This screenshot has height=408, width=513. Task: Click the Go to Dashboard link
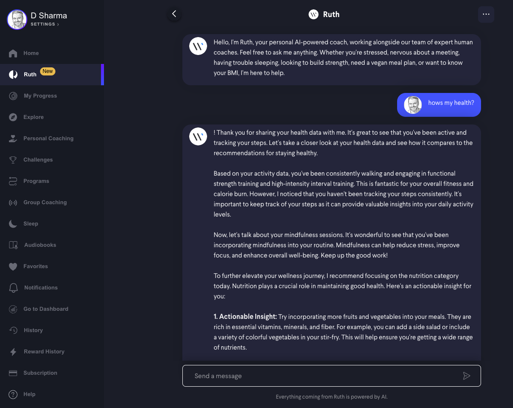(x=46, y=309)
